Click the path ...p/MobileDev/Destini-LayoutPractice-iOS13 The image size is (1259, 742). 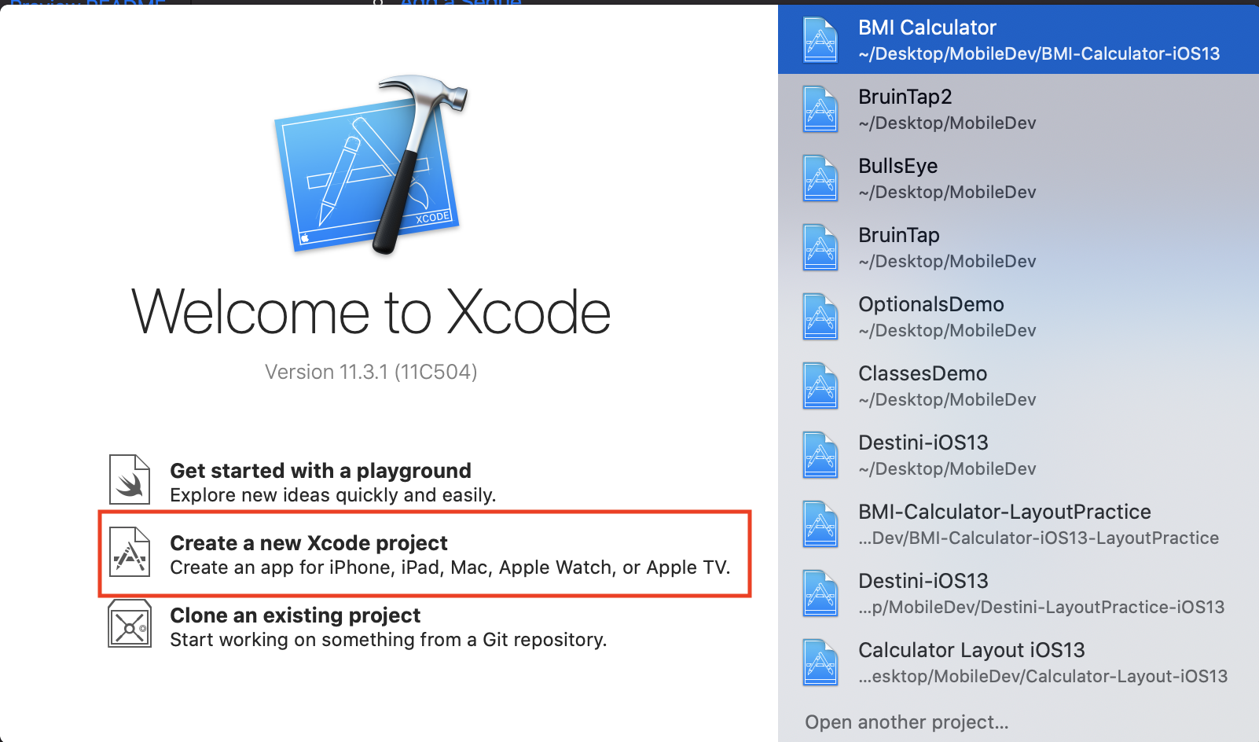(1041, 607)
